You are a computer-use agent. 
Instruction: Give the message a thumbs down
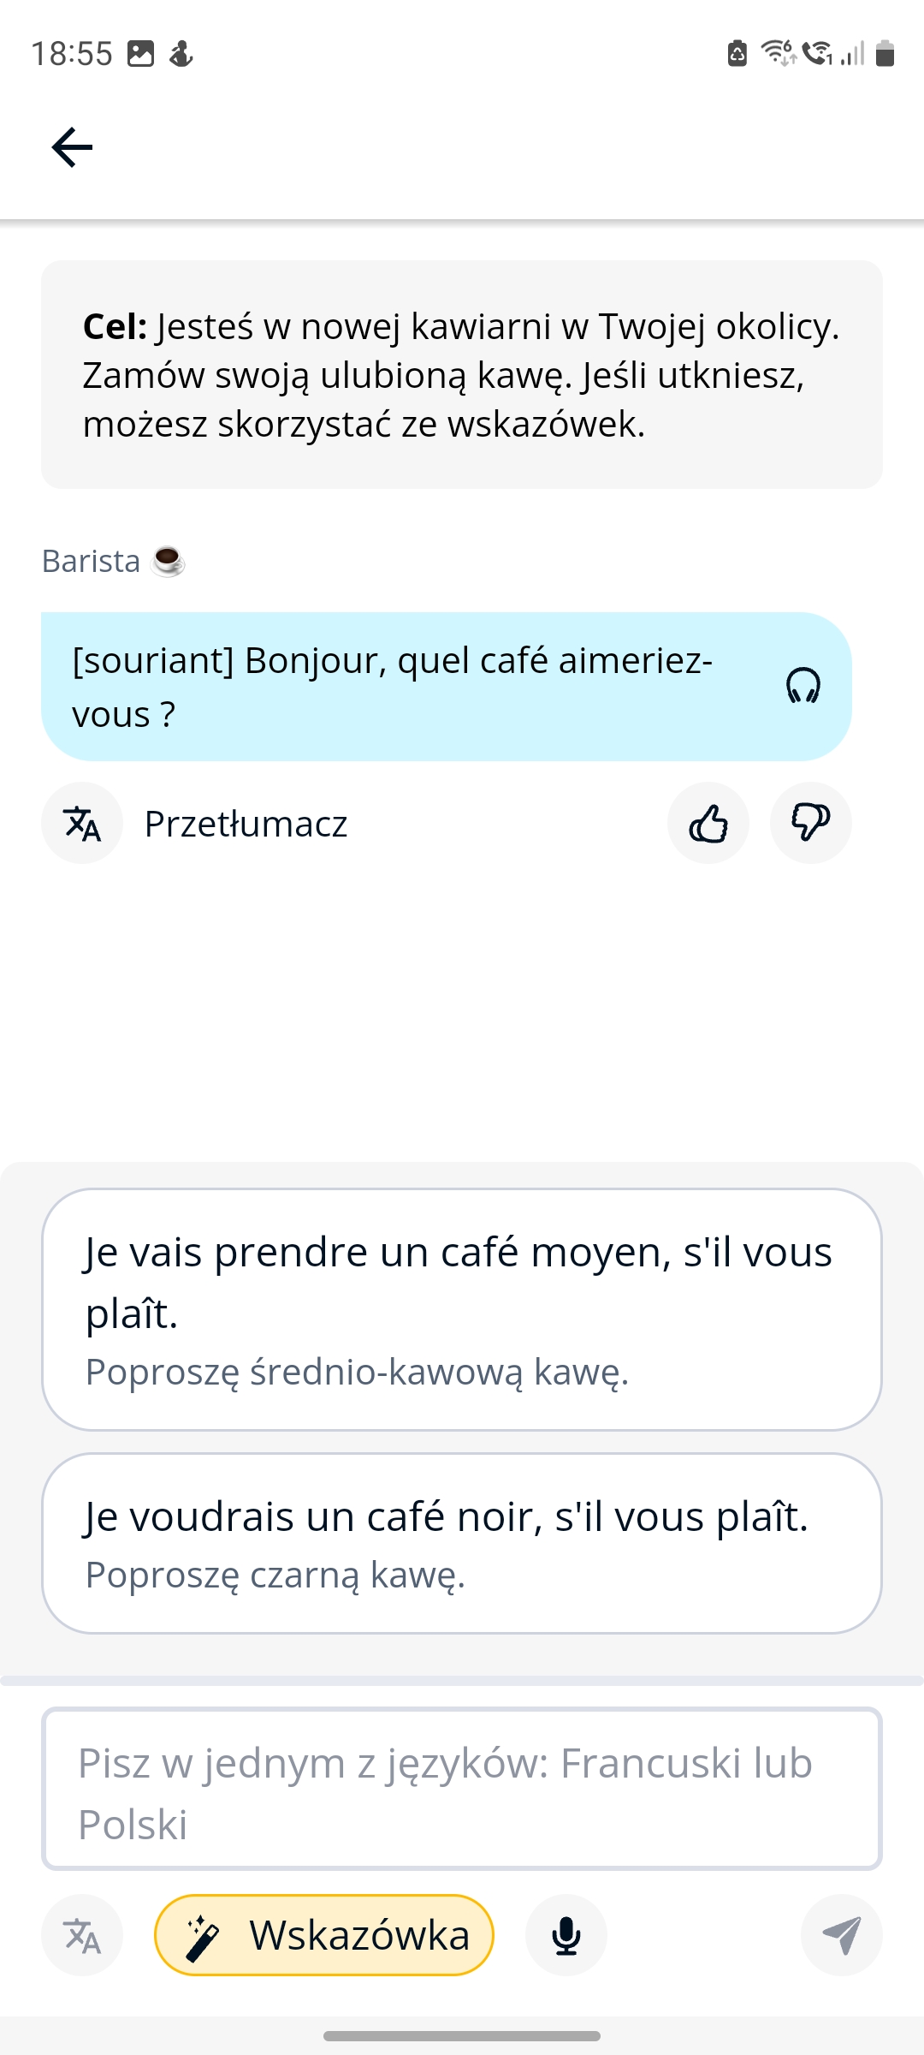[x=810, y=824]
